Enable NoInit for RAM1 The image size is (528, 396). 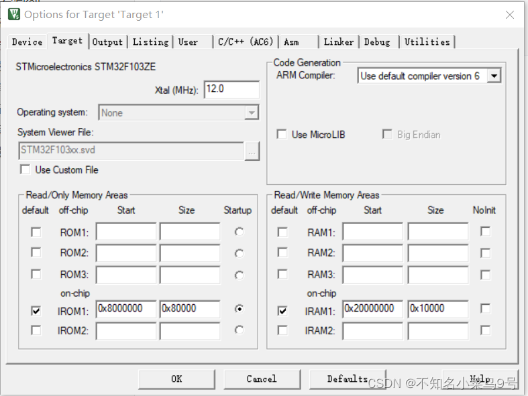point(485,231)
